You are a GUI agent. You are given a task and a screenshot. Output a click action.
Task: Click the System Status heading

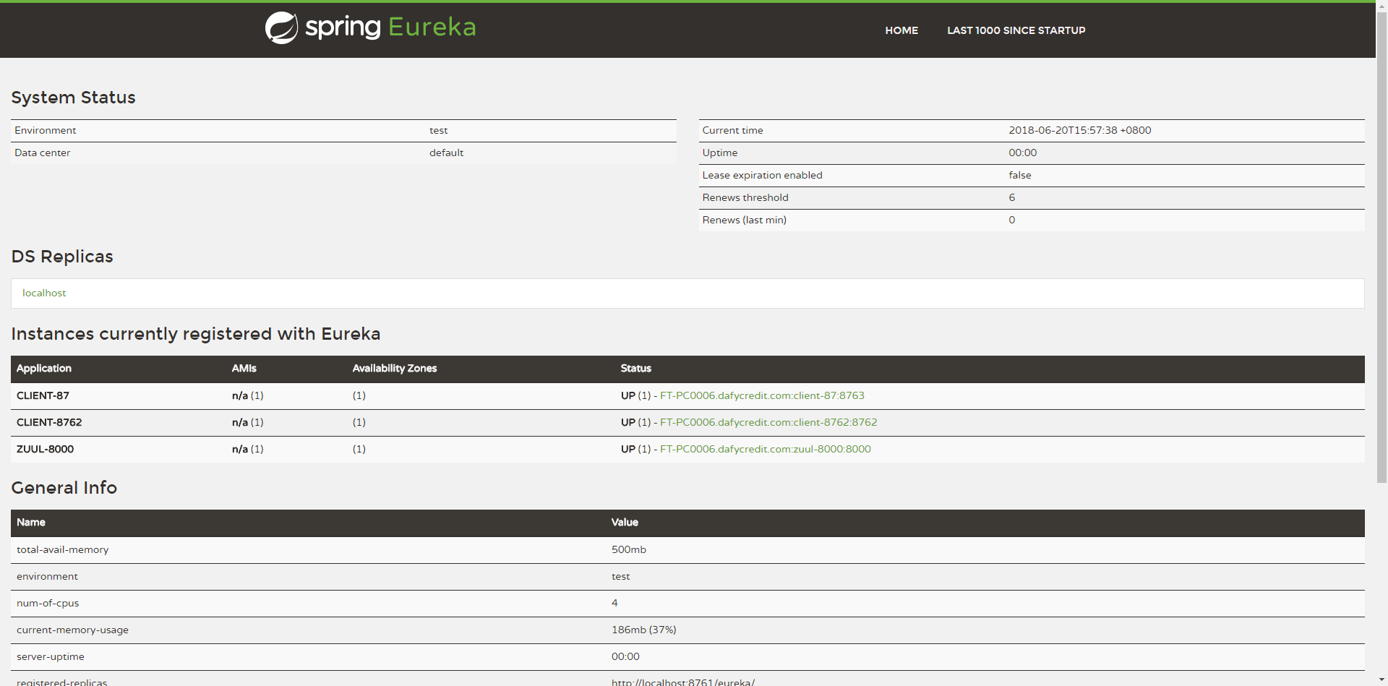(73, 98)
